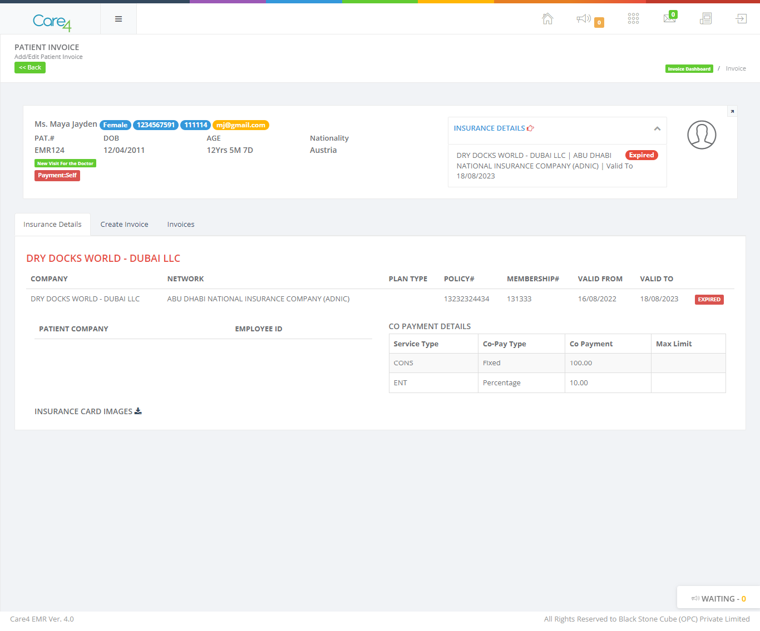
Task: Open Invoice Dashboard breadcrumb link
Action: [689, 69]
